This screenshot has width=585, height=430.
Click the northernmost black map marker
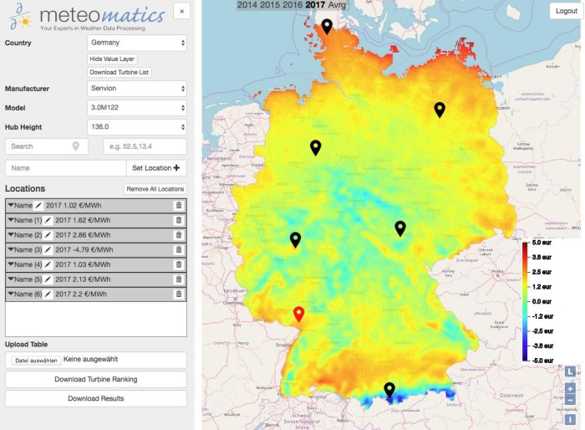click(x=327, y=27)
